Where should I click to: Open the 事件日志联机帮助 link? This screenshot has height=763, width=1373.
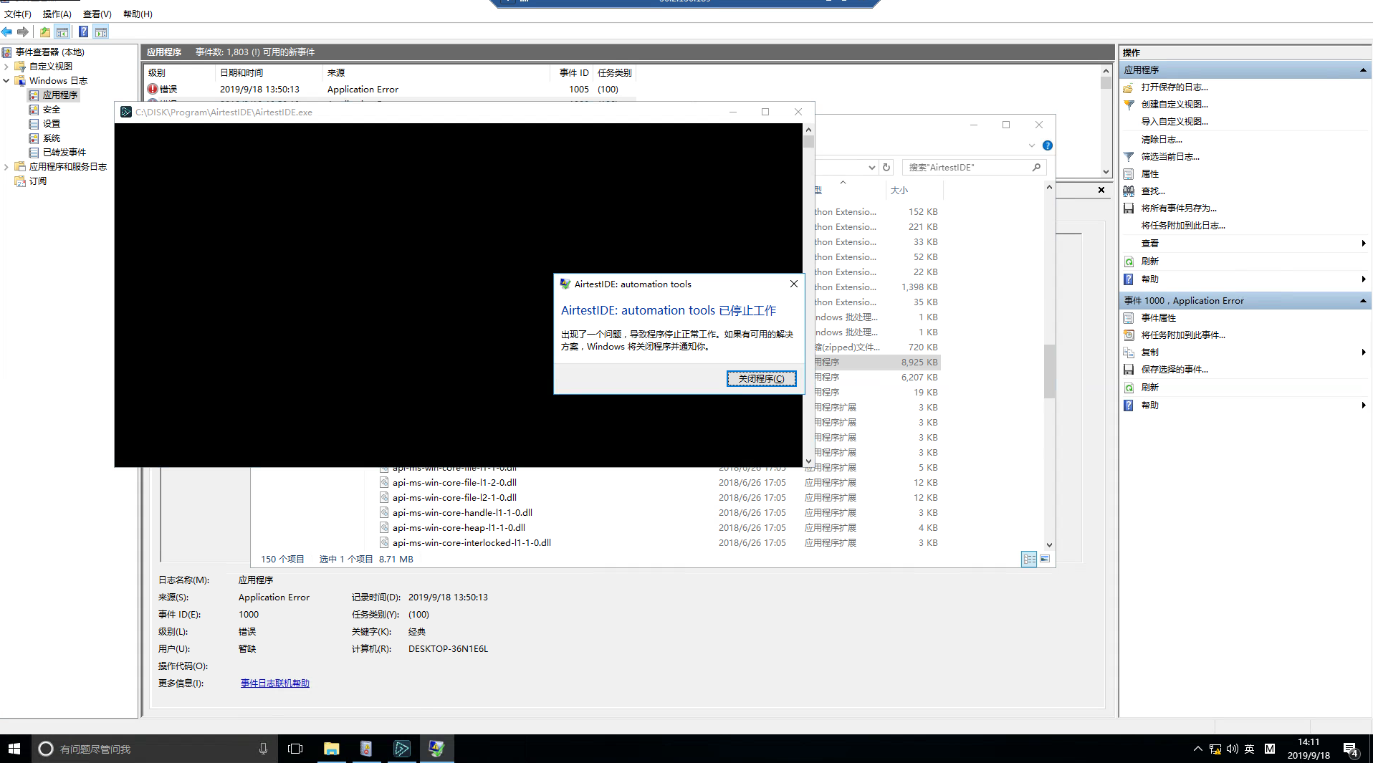click(x=275, y=683)
